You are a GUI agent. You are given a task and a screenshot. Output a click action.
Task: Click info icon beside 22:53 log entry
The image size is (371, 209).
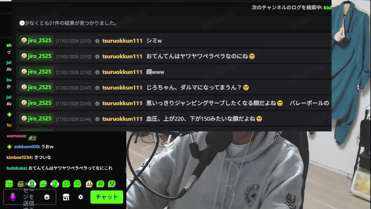pyautogui.click(x=97, y=41)
